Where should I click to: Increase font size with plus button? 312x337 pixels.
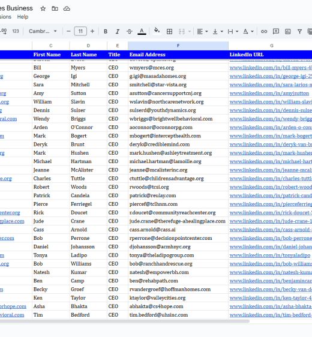click(x=92, y=31)
